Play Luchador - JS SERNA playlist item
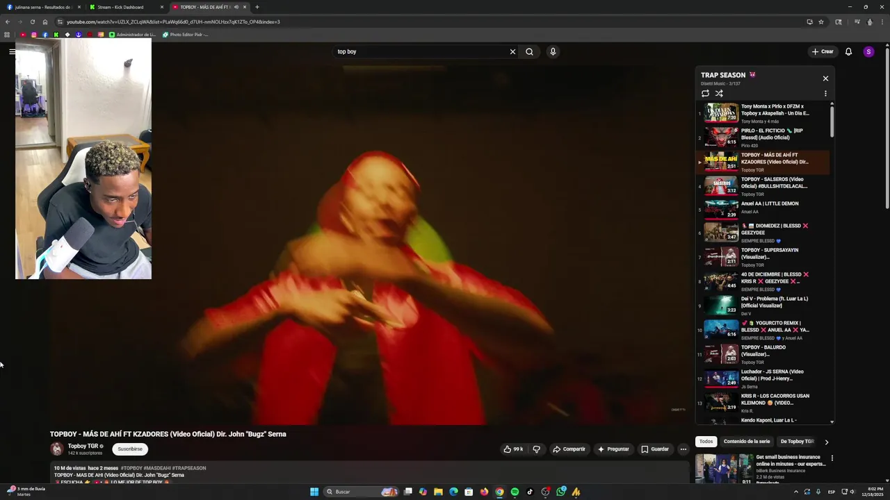The image size is (890, 500). (763, 378)
